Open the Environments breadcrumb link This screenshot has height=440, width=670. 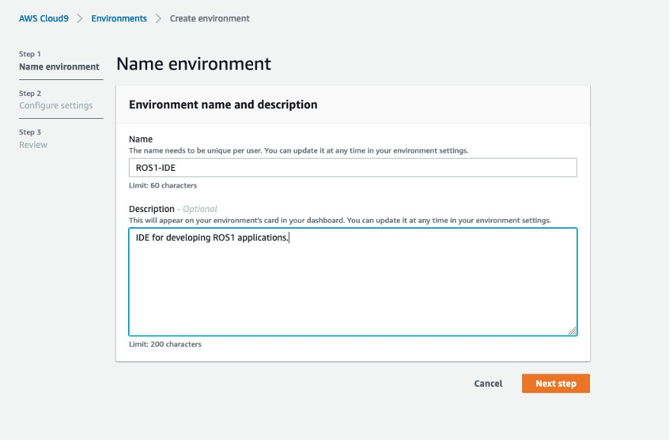119,18
